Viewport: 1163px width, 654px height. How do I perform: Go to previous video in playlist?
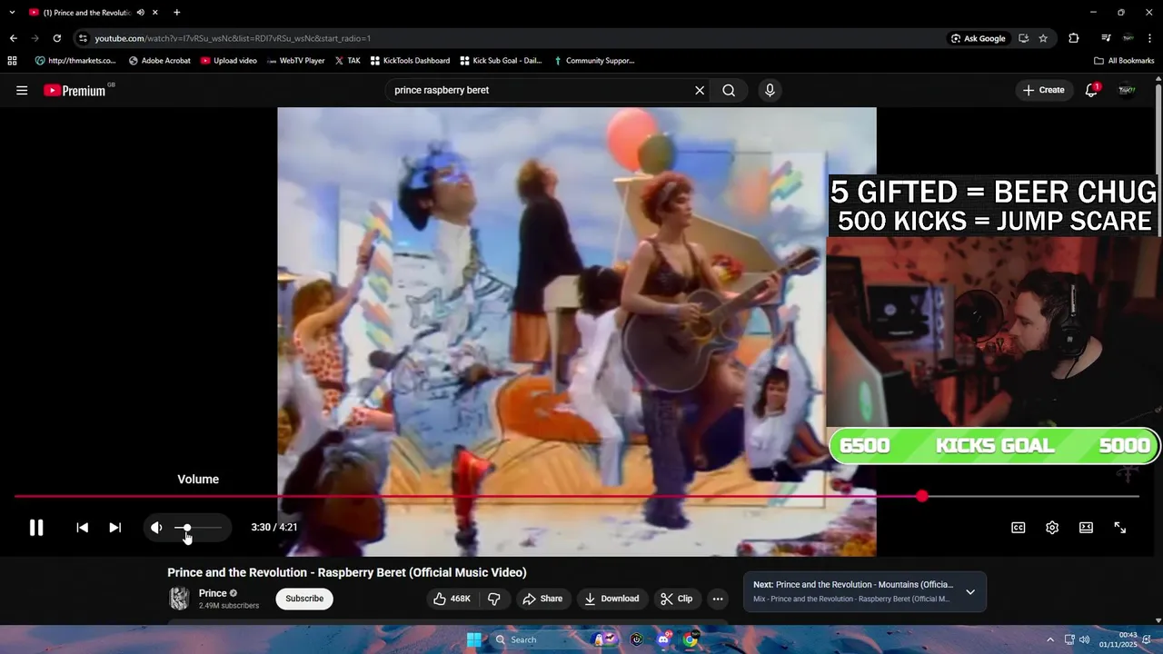[82, 528]
